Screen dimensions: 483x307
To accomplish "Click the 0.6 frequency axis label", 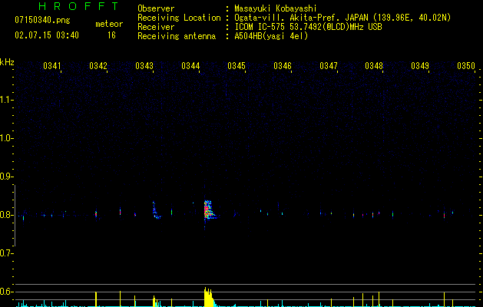I will pos(6,292).
